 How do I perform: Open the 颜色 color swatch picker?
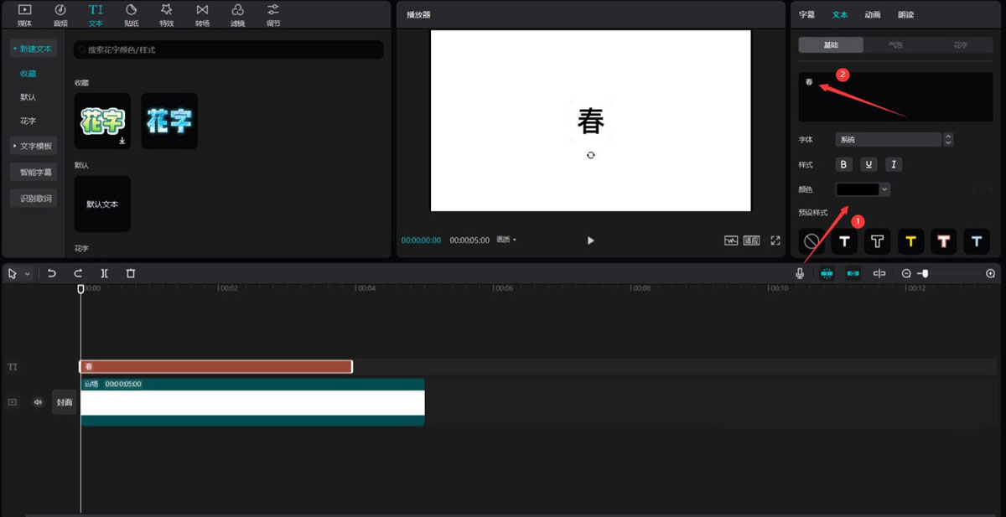click(x=863, y=189)
